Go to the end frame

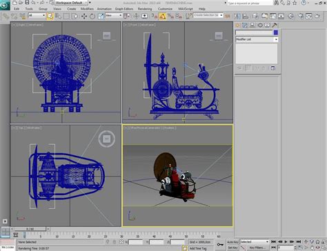pos(299,241)
